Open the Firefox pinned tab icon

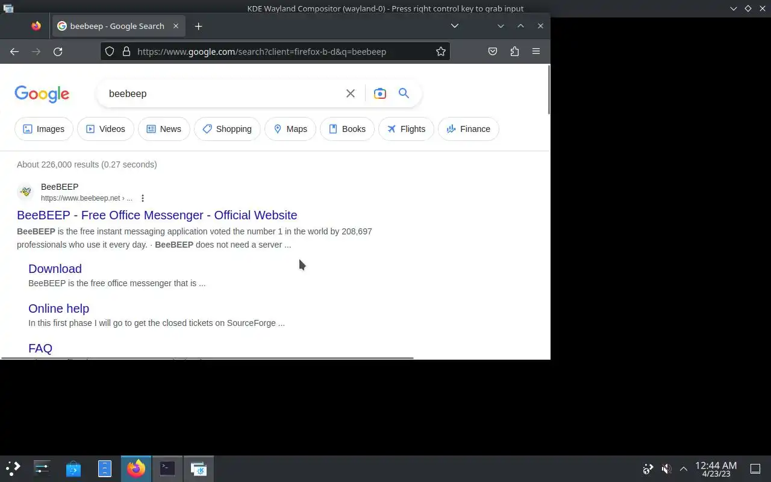[x=36, y=26]
